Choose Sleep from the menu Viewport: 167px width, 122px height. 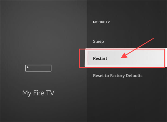pos(98,41)
